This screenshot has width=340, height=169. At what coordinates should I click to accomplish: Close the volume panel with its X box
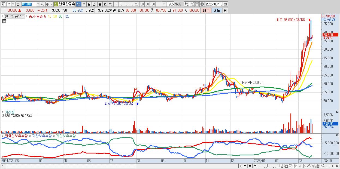337,112
